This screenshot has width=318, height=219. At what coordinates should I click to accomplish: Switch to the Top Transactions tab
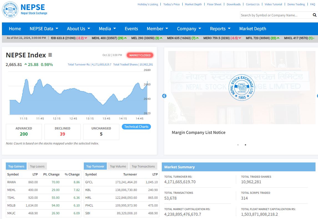[x=143, y=166]
